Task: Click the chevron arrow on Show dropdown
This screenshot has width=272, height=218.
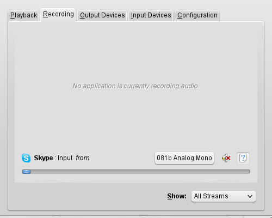Action: click(250, 196)
